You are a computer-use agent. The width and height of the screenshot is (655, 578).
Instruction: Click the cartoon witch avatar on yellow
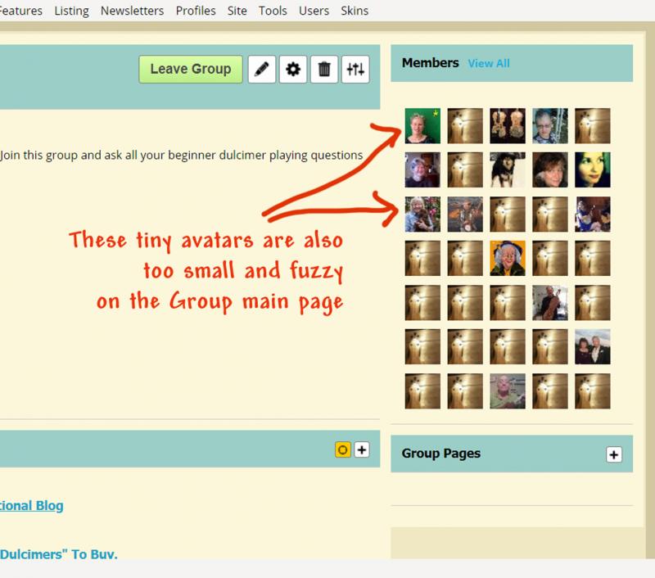[x=508, y=259]
